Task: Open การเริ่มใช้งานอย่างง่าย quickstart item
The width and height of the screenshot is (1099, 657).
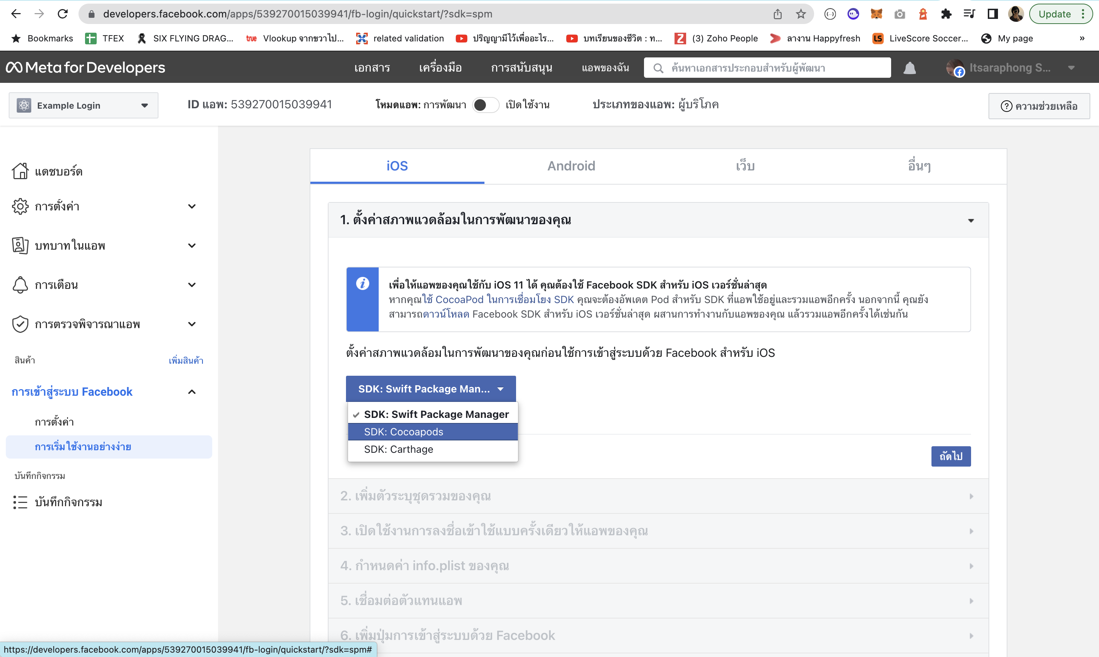Action: (109, 447)
